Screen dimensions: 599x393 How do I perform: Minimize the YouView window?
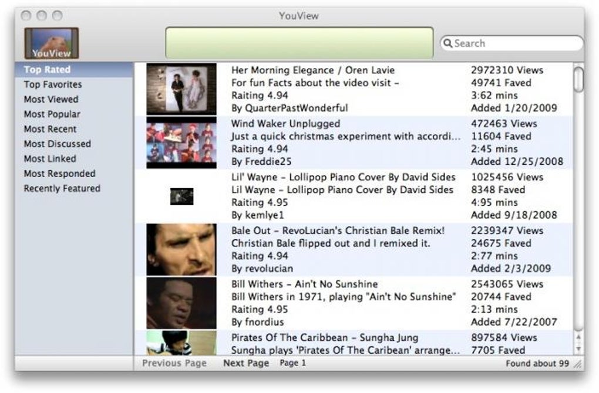point(42,16)
